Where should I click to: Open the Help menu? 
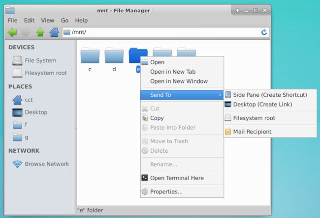coord(81,20)
